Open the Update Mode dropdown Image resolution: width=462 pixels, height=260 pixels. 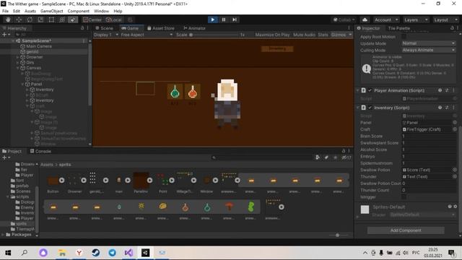pyautogui.click(x=429, y=43)
